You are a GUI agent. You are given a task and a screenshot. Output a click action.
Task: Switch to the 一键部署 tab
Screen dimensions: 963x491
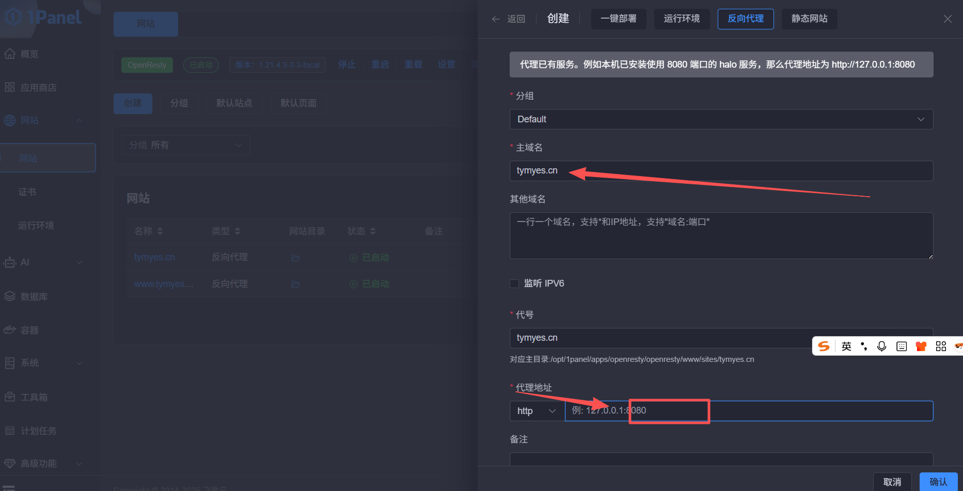pos(618,19)
